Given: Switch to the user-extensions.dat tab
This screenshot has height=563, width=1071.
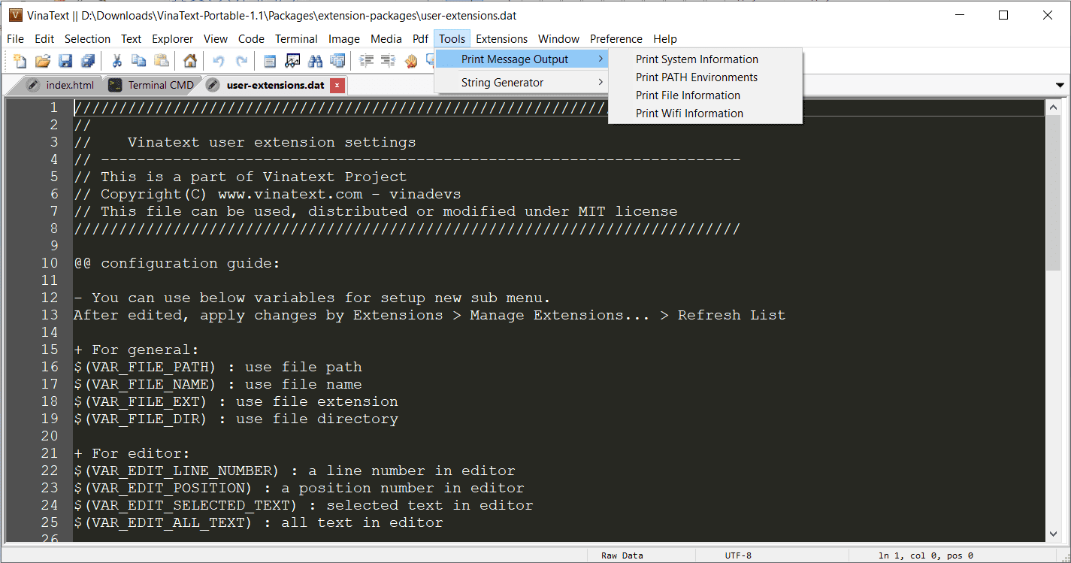Looking at the screenshot, I should (x=275, y=85).
